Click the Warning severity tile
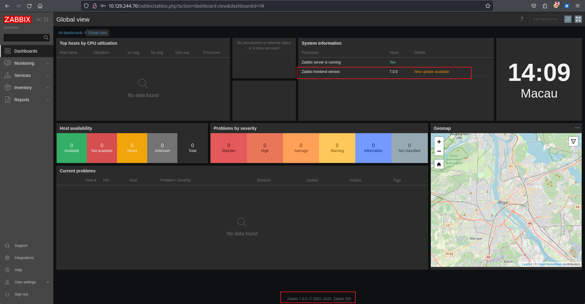The width and height of the screenshot is (585, 304). tap(337, 148)
